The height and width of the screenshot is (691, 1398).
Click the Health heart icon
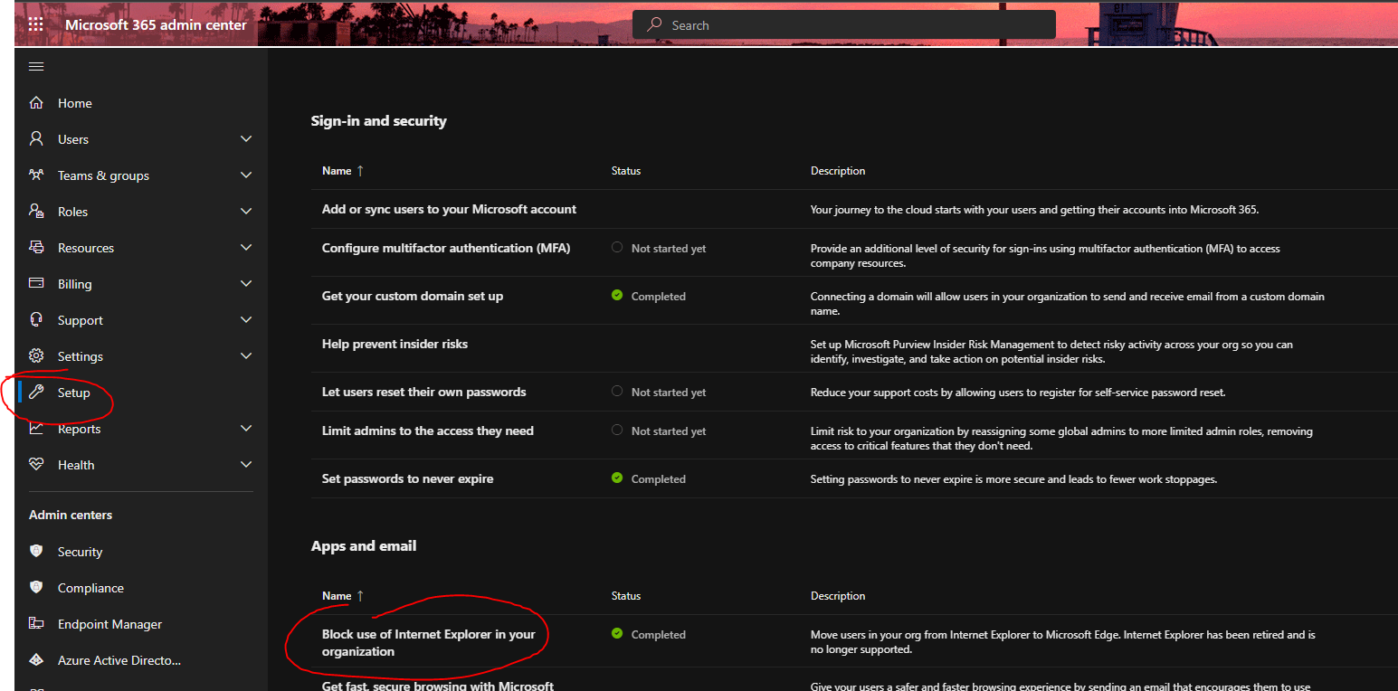(36, 465)
